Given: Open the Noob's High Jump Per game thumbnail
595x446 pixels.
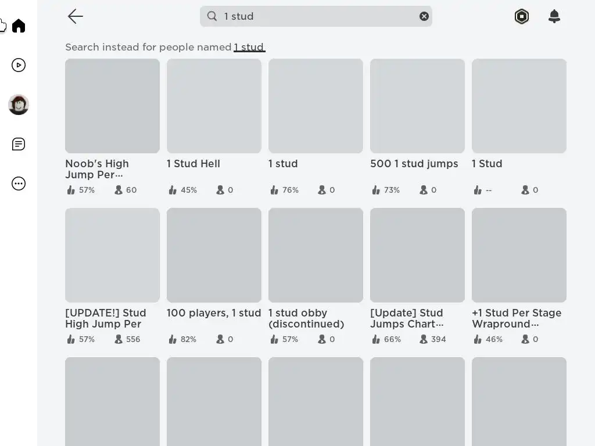Looking at the screenshot, I should (112, 106).
